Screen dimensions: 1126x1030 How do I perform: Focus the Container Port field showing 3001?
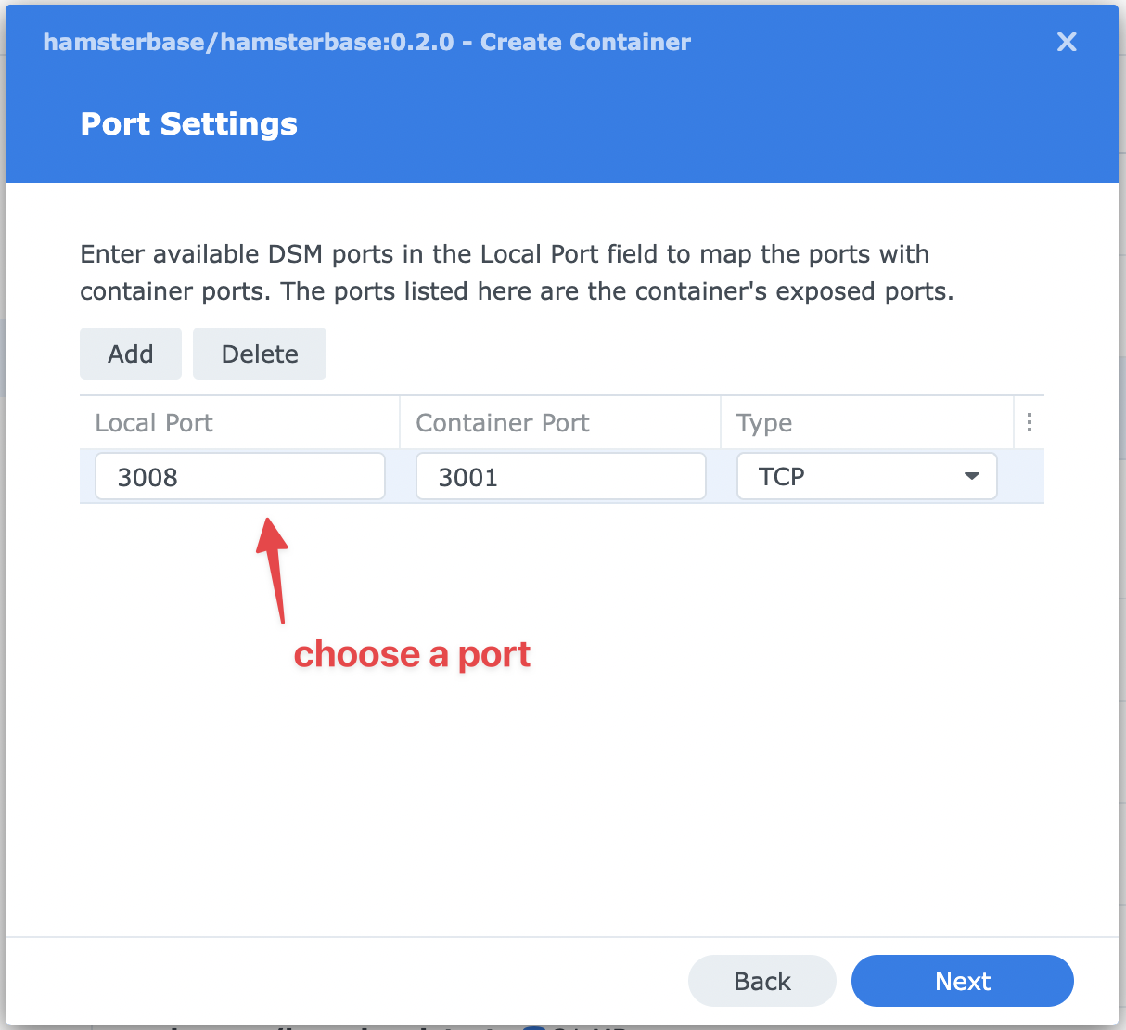pyautogui.click(x=560, y=477)
